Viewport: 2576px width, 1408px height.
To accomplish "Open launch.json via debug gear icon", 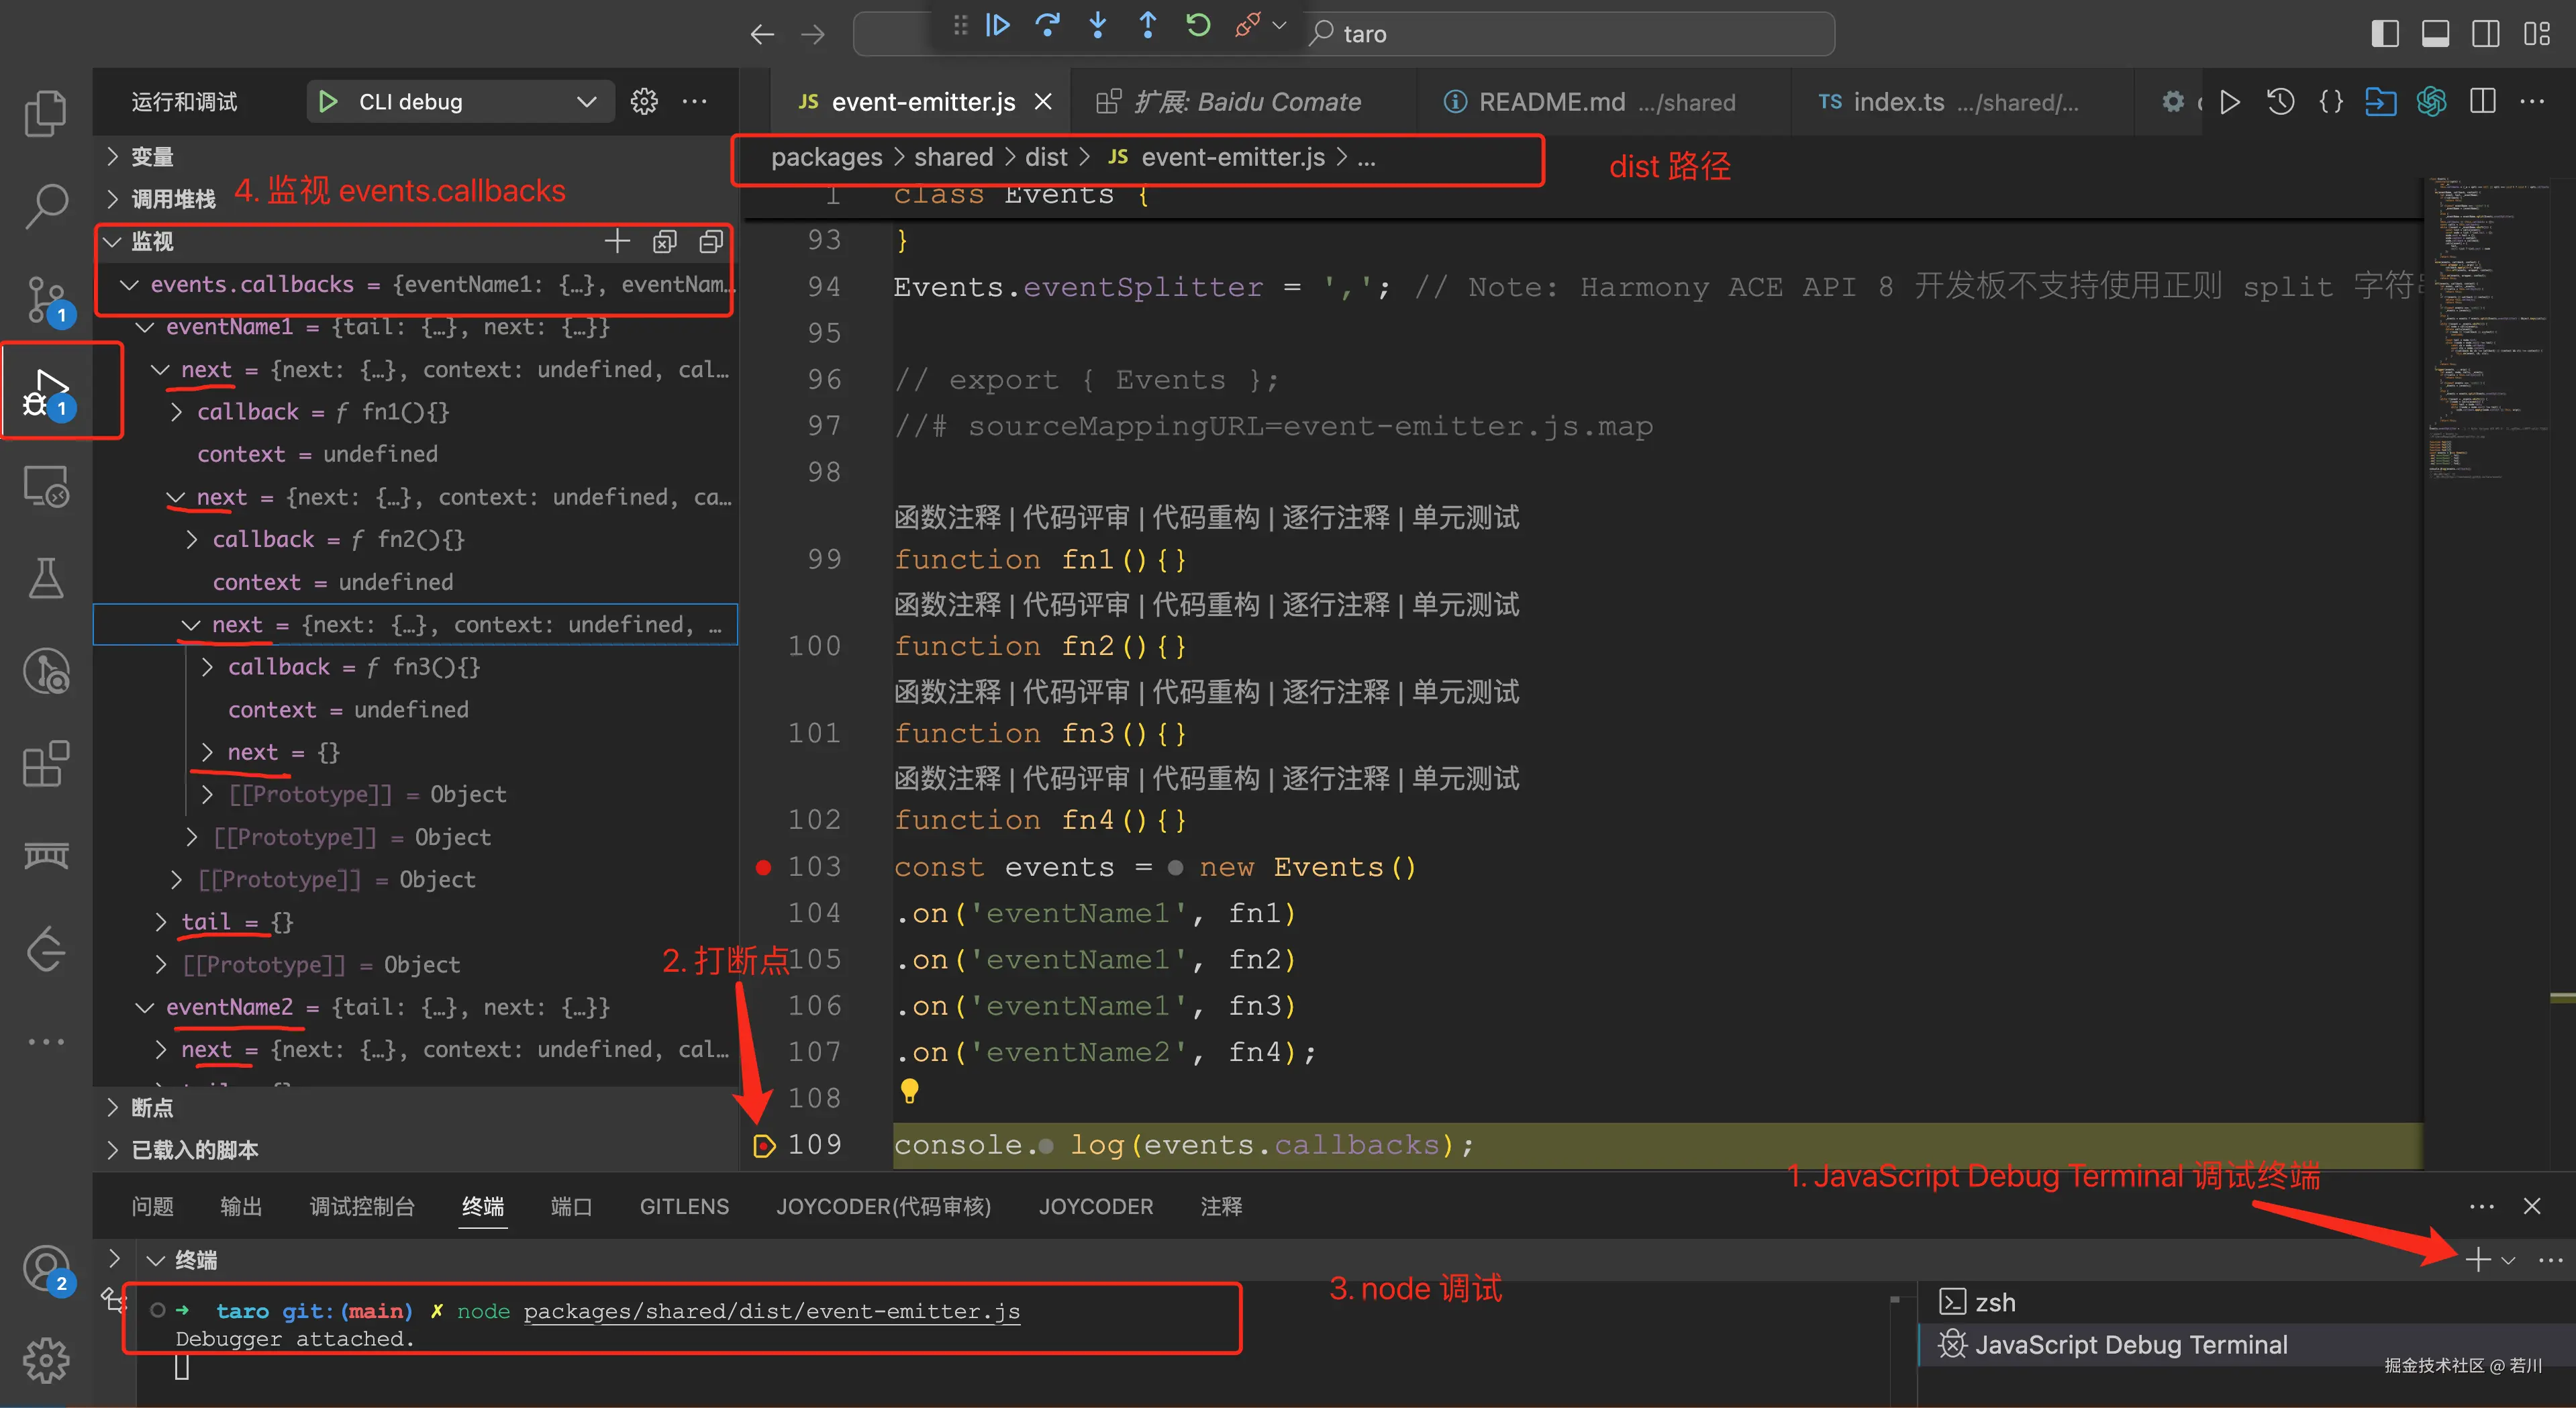I will [644, 101].
